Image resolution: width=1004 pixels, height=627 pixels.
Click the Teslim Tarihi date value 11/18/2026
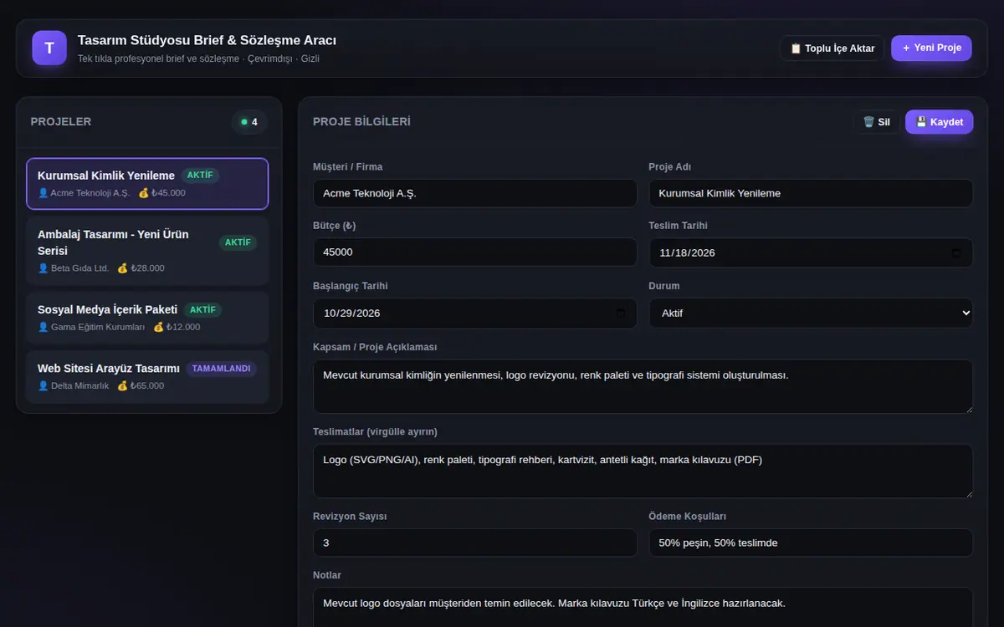pos(687,252)
